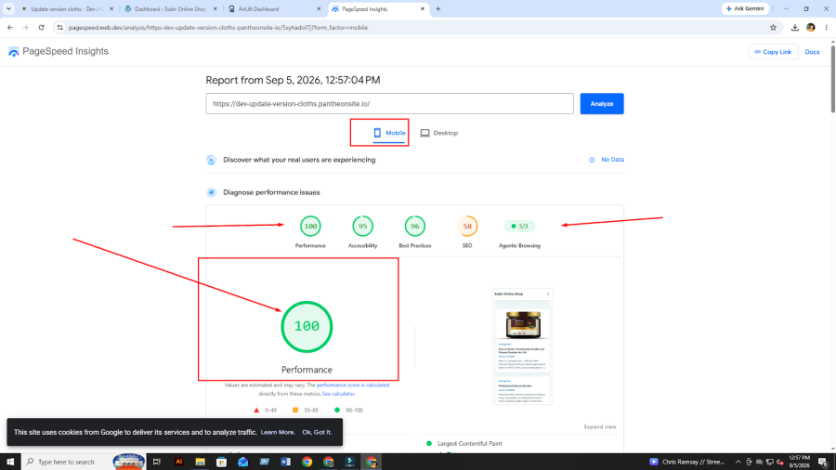Open the notifications center icon
This screenshot has height=470, width=836.
[823, 462]
